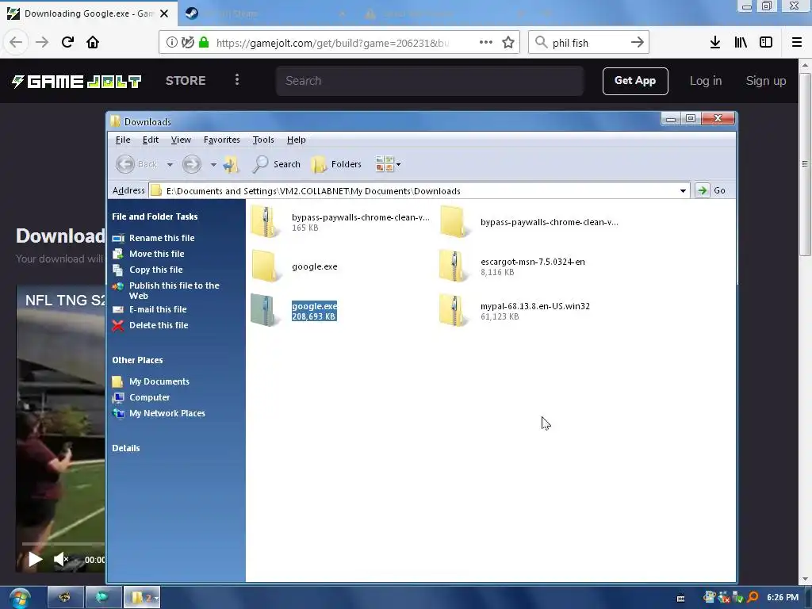
Task: Click Firefox back navigation arrow
Action: click(x=16, y=43)
